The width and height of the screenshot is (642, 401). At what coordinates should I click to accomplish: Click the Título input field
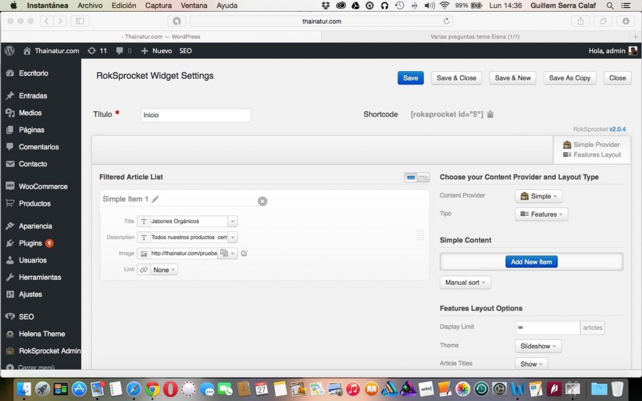[196, 115]
